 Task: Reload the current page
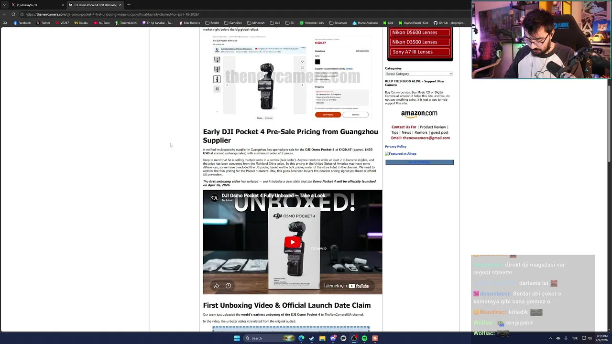pos(13,14)
